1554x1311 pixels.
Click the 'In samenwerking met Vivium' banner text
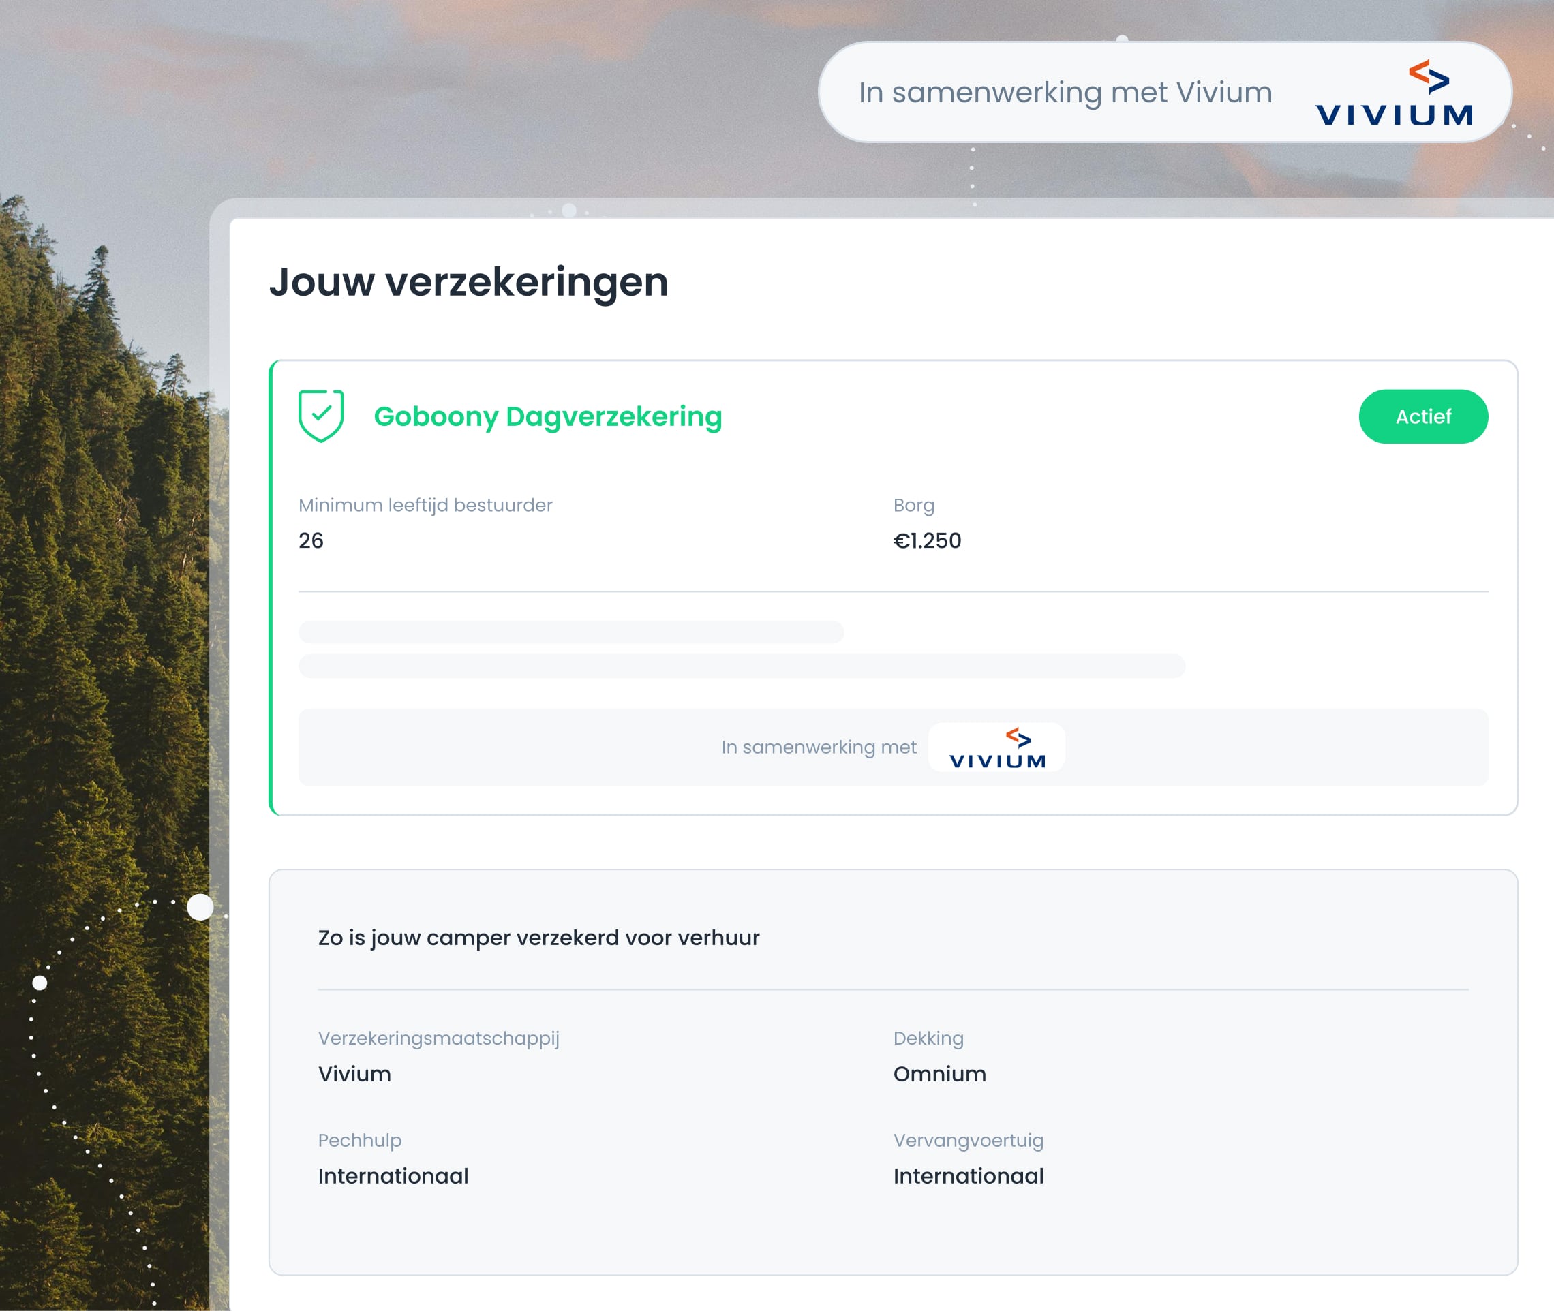pos(1064,93)
